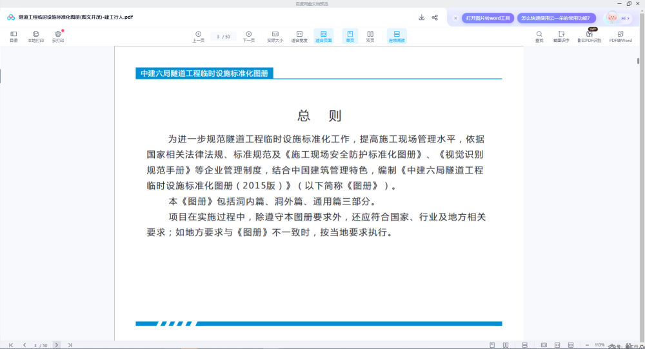Select 适合宽度 fit width view
645x349 pixels.
299,36
